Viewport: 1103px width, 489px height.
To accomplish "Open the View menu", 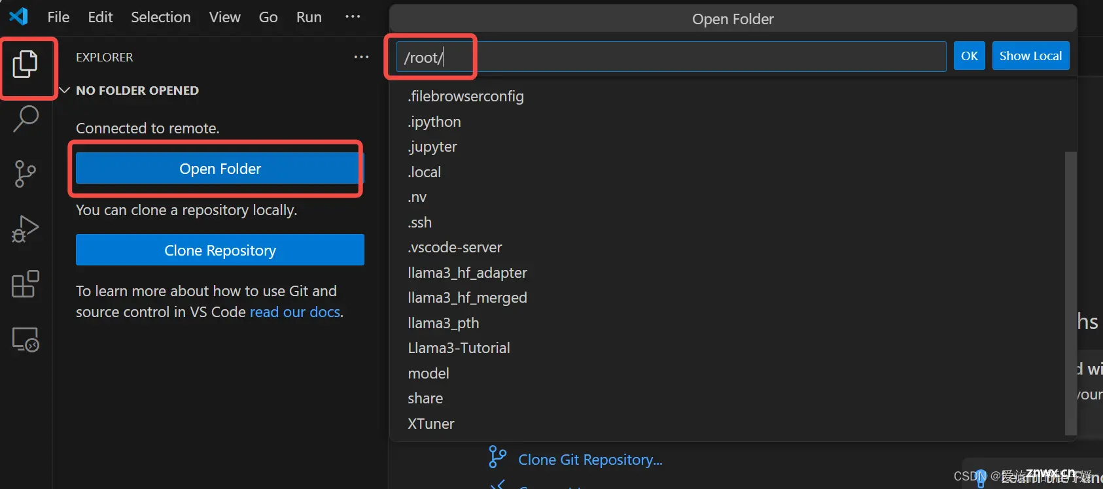I will click(225, 17).
